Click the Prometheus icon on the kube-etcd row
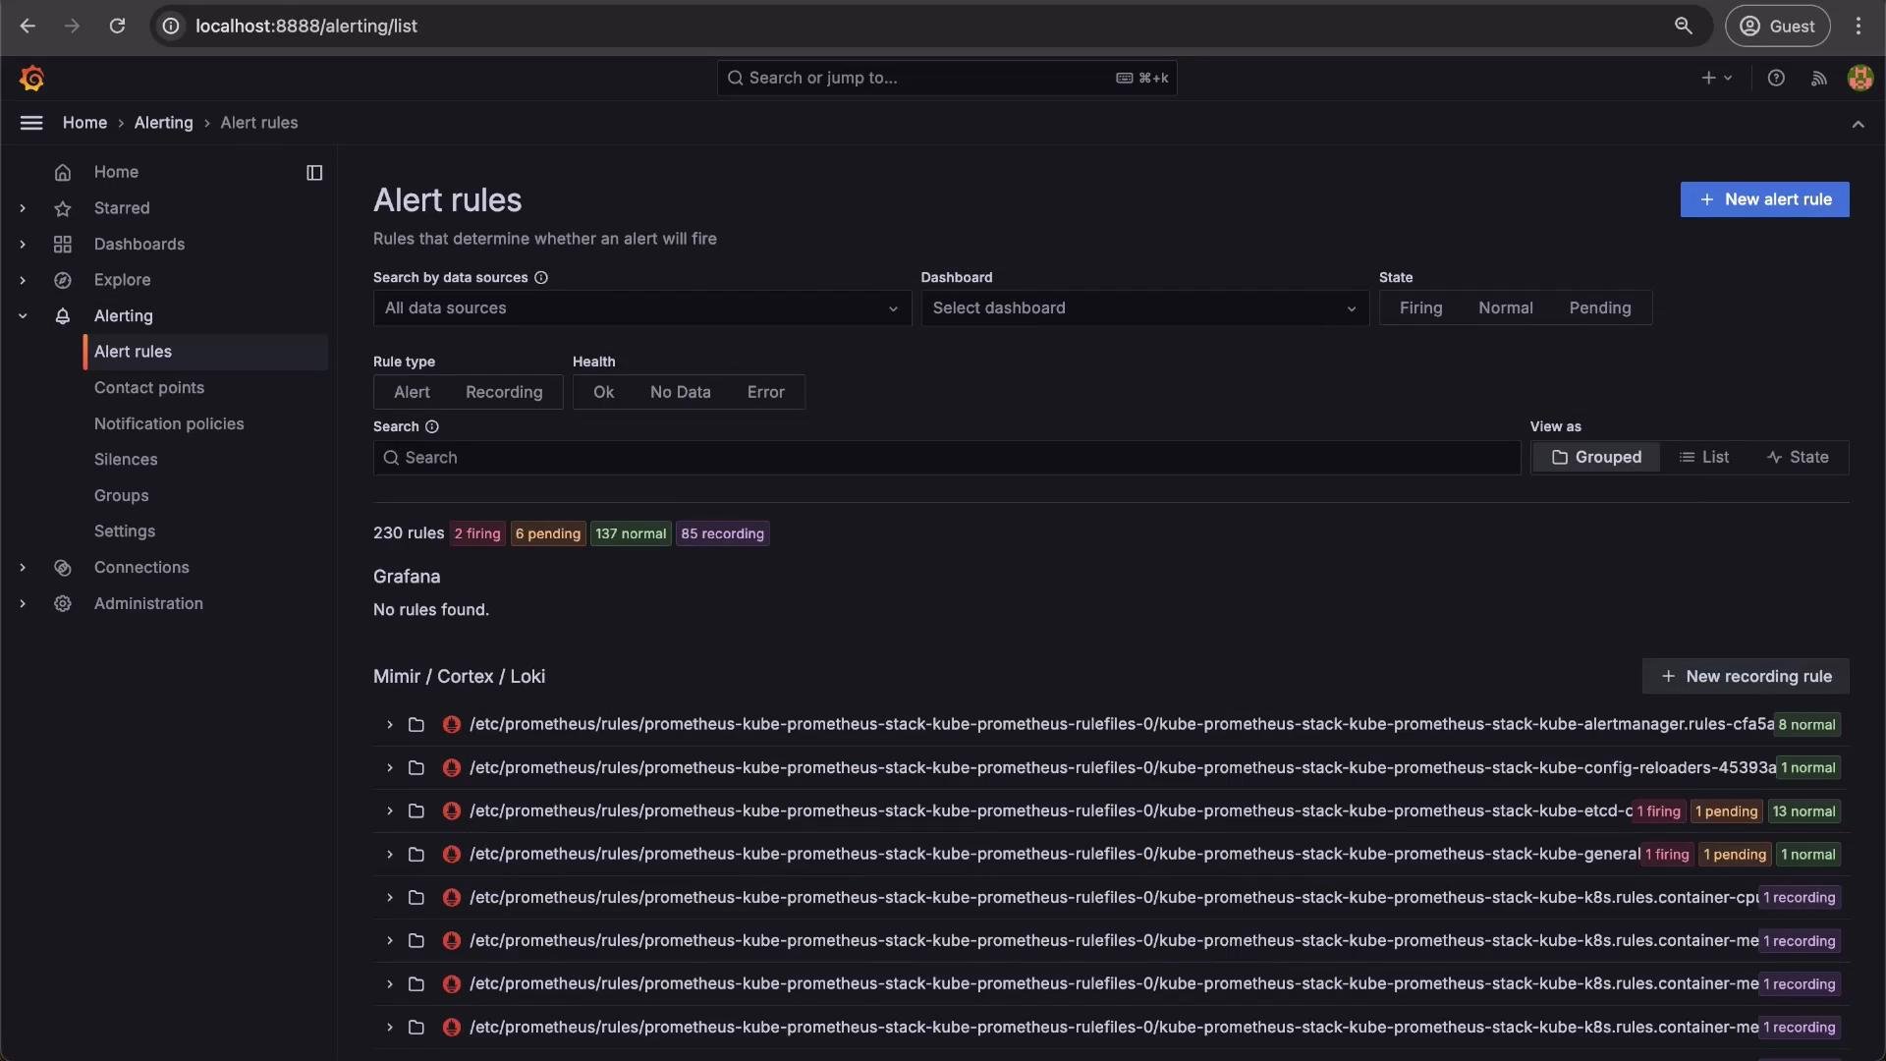1886x1061 pixels. [x=452, y=811]
